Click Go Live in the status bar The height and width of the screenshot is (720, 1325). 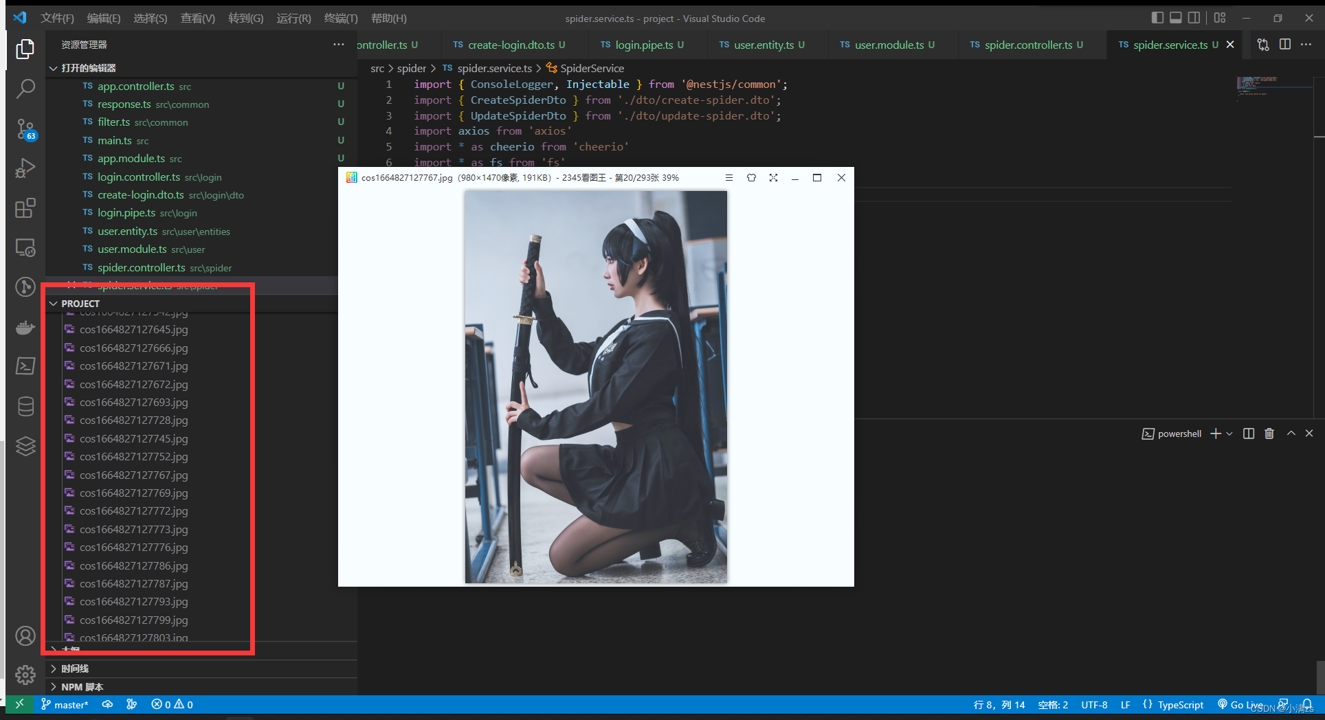1245,704
